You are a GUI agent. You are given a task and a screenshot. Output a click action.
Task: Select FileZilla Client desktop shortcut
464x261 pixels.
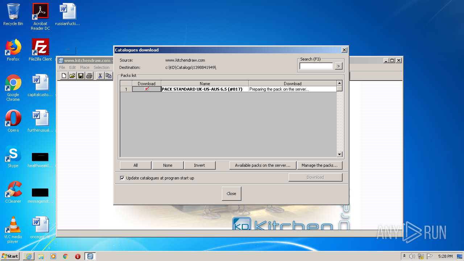click(x=40, y=50)
